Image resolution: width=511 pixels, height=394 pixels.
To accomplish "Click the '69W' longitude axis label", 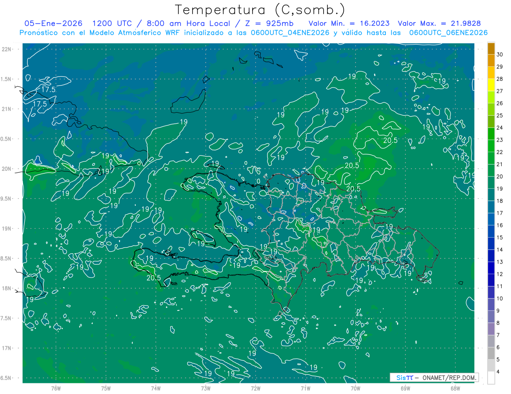I will [x=405, y=388].
